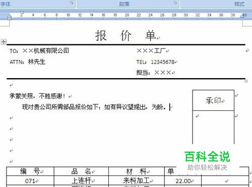The width and height of the screenshot is (252, 187).
Task: Click the empty last cell of 071 row
Action: coord(225,181)
